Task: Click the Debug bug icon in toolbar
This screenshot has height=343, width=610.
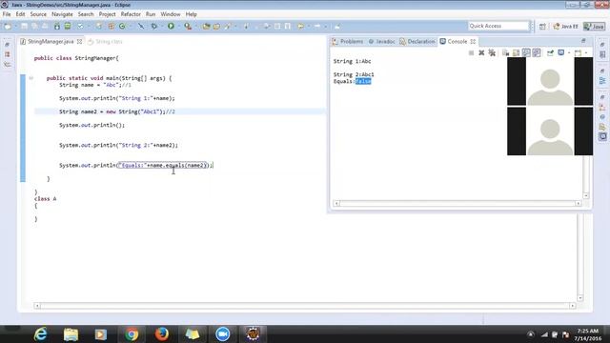Action: (x=154, y=26)
